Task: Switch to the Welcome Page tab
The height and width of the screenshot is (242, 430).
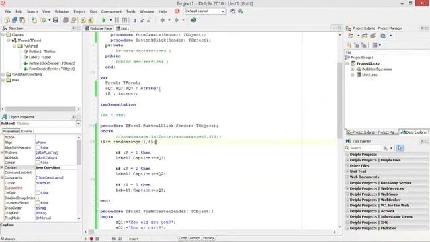Action: tap(99, 28)
